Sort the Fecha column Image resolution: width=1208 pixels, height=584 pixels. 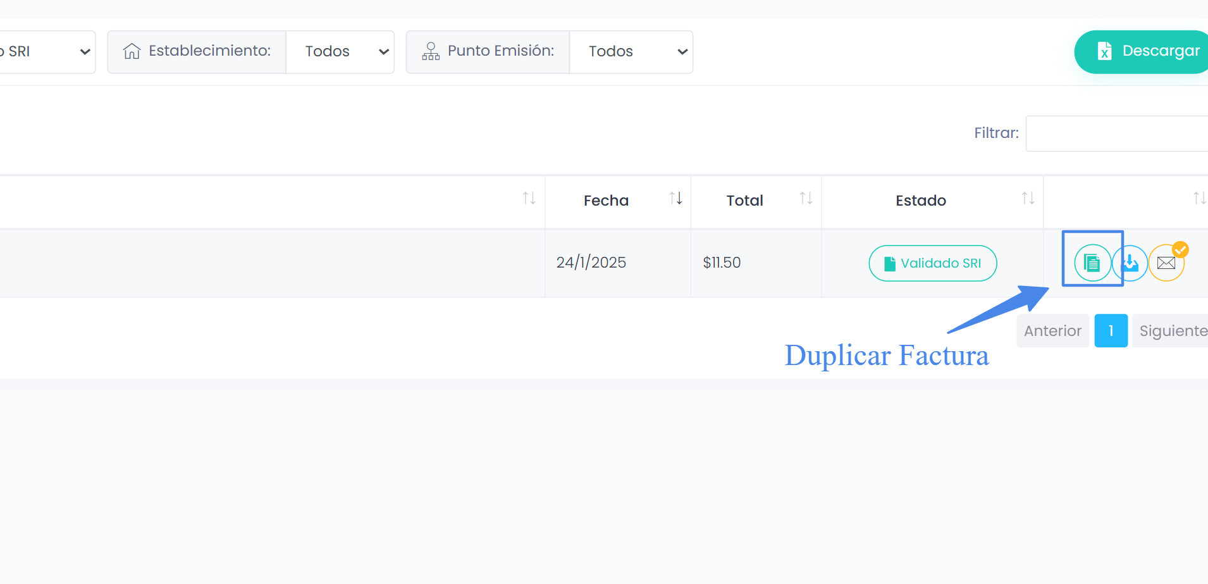[x=676, y=198]
